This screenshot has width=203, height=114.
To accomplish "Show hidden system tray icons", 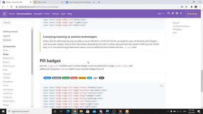I will (x=168, y=111).
